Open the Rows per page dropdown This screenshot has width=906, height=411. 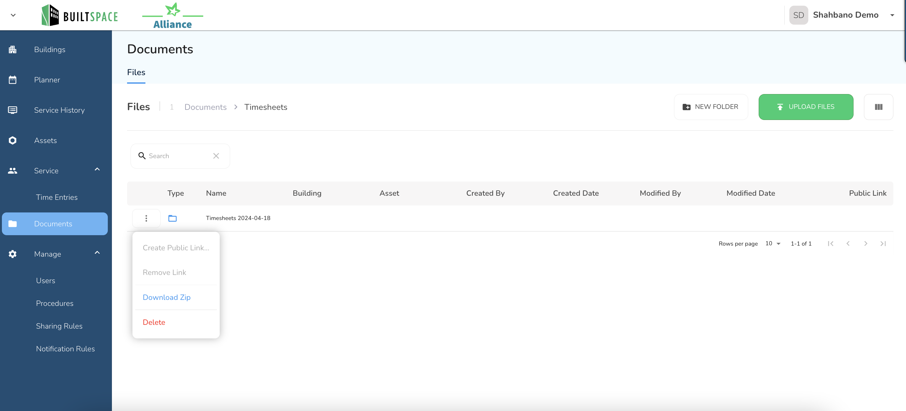773,243
